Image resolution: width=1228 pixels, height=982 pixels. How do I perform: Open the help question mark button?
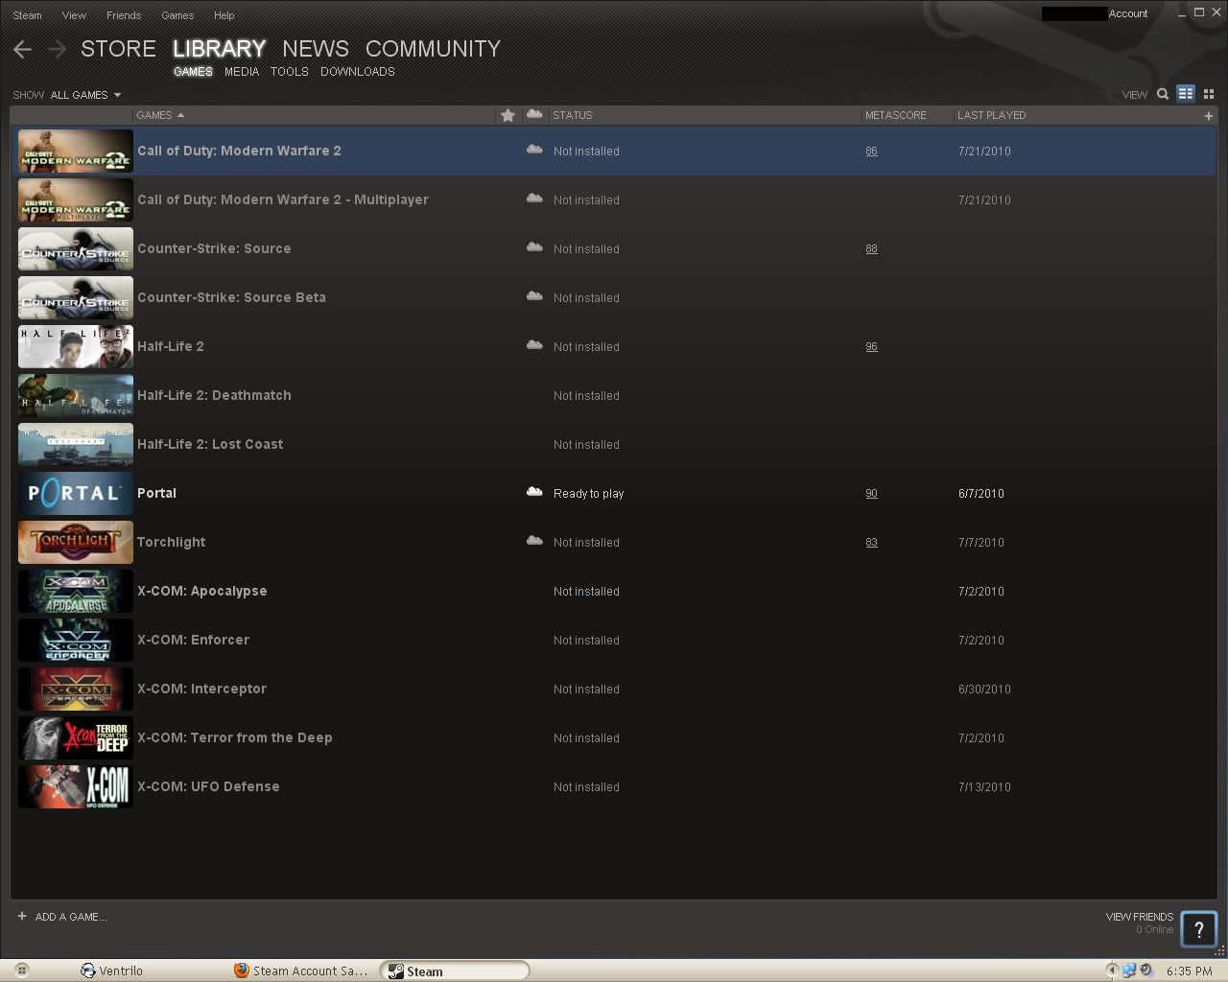pyautogui.click(x=1198, y=929)
